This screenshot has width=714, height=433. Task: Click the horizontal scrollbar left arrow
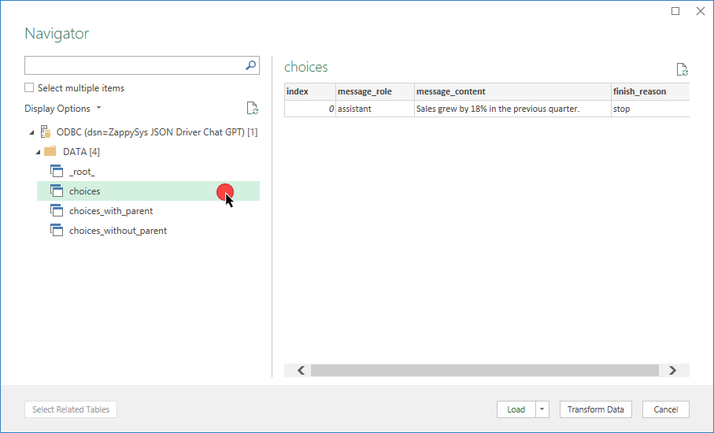(301, 370)
